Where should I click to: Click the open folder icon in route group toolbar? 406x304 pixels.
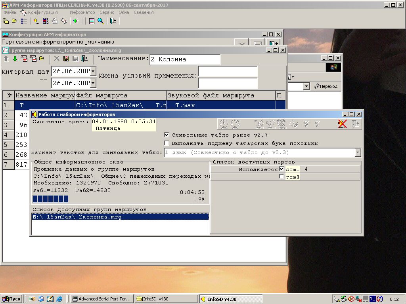coord(42,59)
